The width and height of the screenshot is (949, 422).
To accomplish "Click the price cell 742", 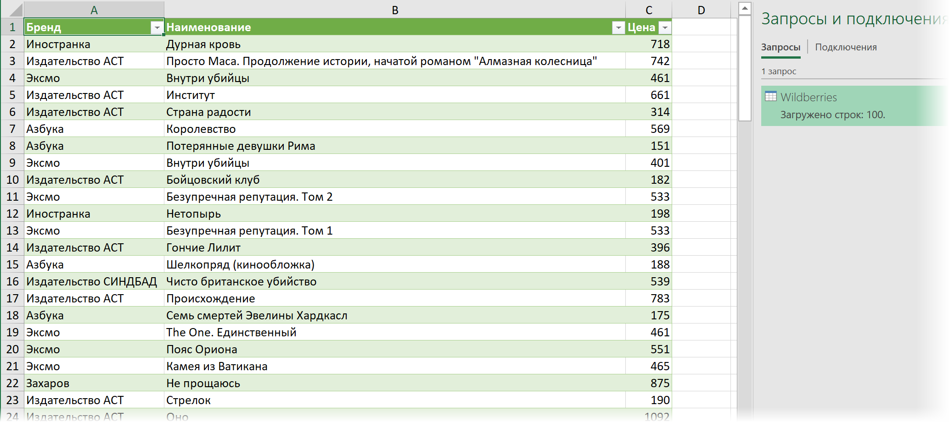I will (649, 61).
